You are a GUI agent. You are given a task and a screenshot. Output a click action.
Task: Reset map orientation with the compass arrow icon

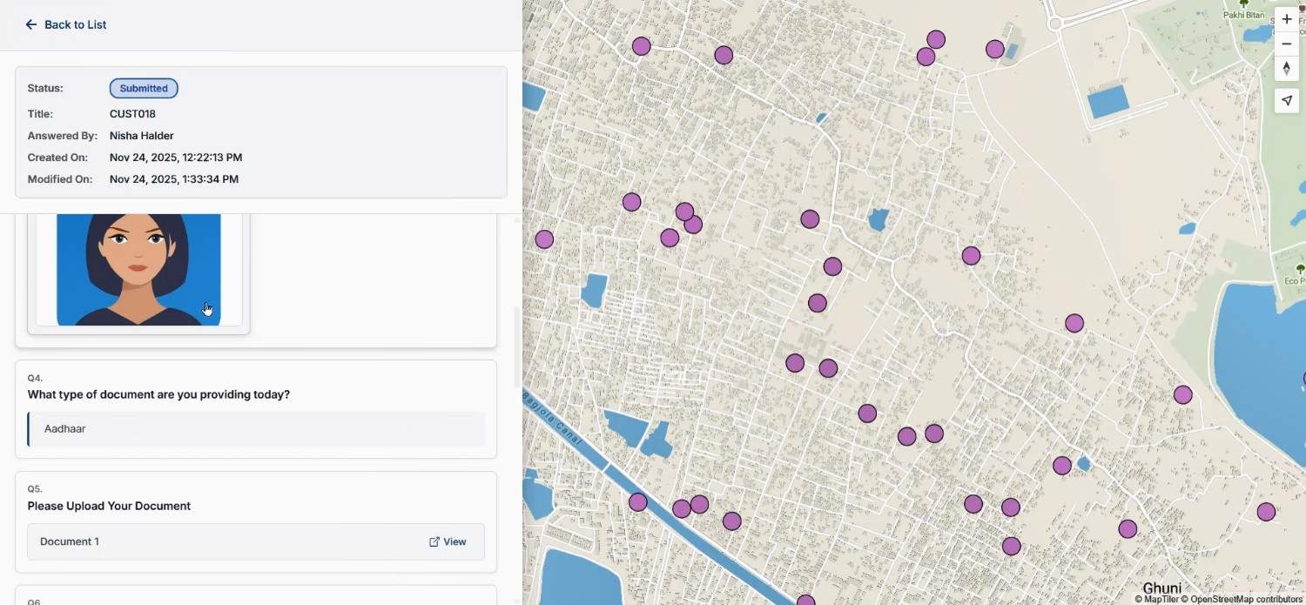[x=1287, y=68]
